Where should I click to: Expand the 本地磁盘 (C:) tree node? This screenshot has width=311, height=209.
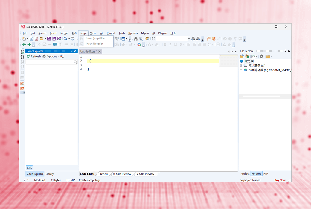[241, 66]
